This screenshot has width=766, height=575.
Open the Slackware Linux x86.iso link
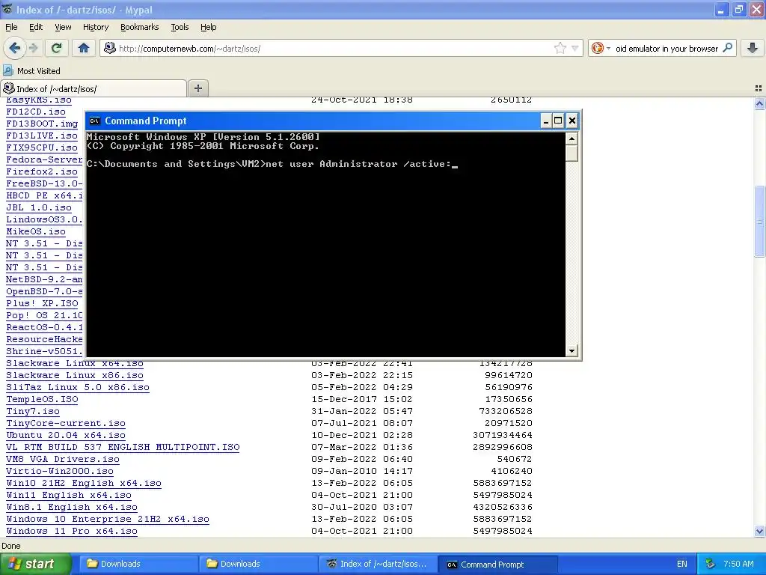[x=75, y=375]
